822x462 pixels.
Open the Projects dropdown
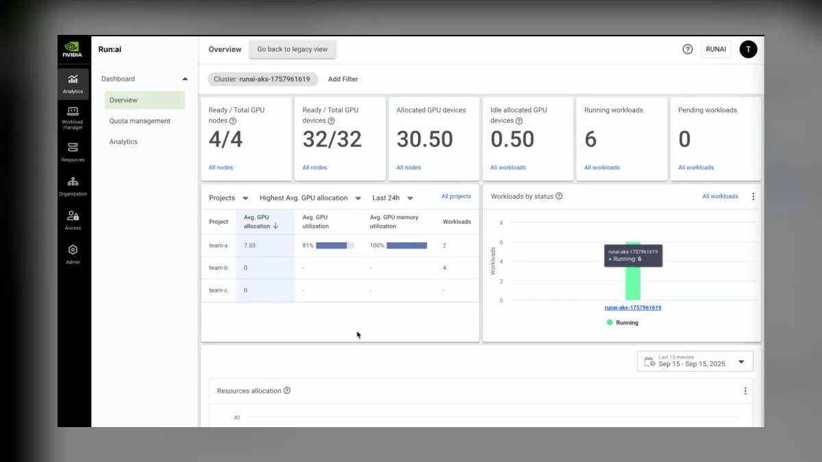(x=229, y=198)
